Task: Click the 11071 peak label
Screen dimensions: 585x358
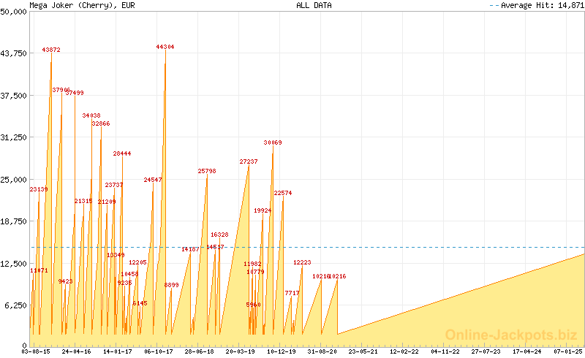Action: pos(39,270)
